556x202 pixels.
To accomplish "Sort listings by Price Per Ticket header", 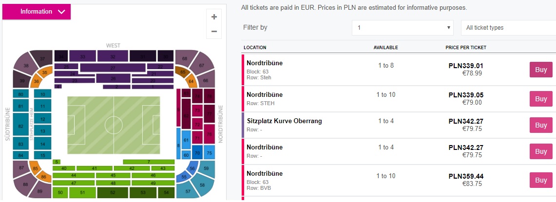I will (465, 47).
